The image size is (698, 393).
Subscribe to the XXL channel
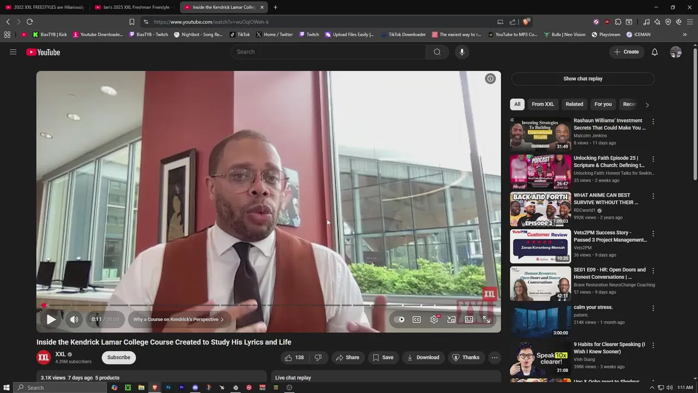(x=118, y=358)
